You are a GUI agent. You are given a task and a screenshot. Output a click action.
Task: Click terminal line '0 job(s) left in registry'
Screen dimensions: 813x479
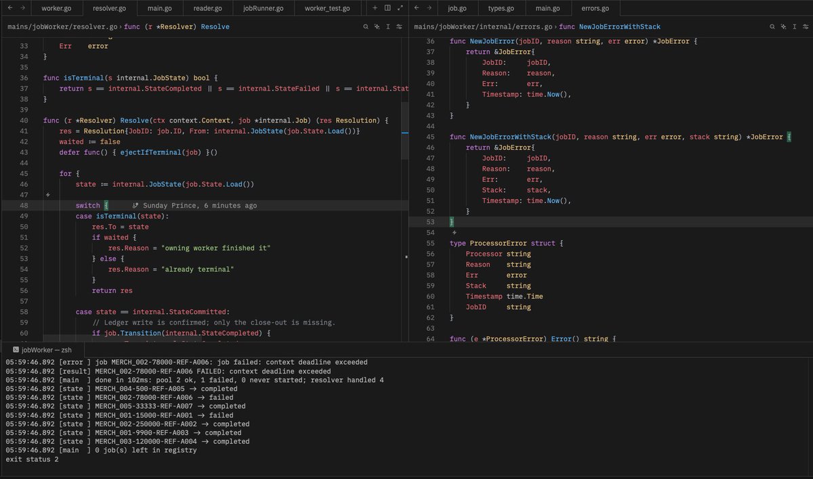(x=101, y=451)
